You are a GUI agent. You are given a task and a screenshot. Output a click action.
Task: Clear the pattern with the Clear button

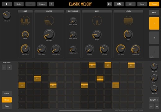tap(7, 106)
